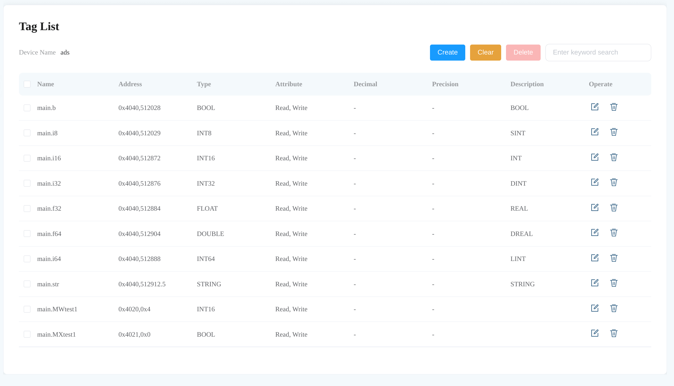674x386 pixels.
Task: Delete the main.b tag
Action: [614, 107]
